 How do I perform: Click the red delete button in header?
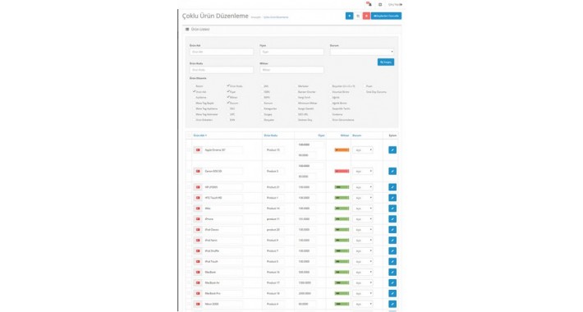366,16
